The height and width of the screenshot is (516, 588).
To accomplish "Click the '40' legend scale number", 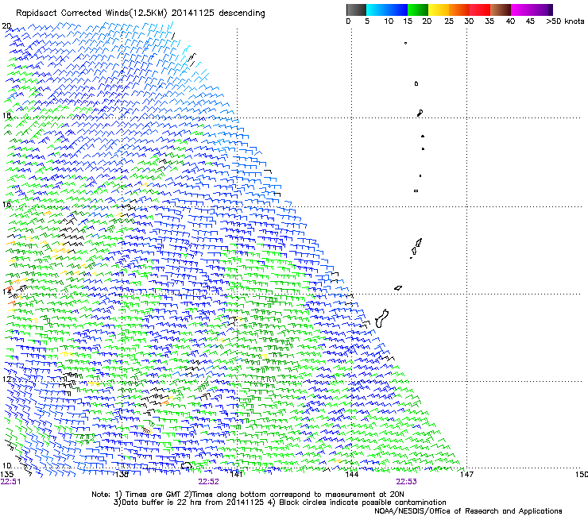I will point(510,21).
